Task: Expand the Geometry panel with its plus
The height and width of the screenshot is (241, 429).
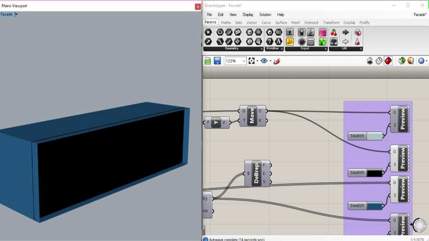Action: 262,49
